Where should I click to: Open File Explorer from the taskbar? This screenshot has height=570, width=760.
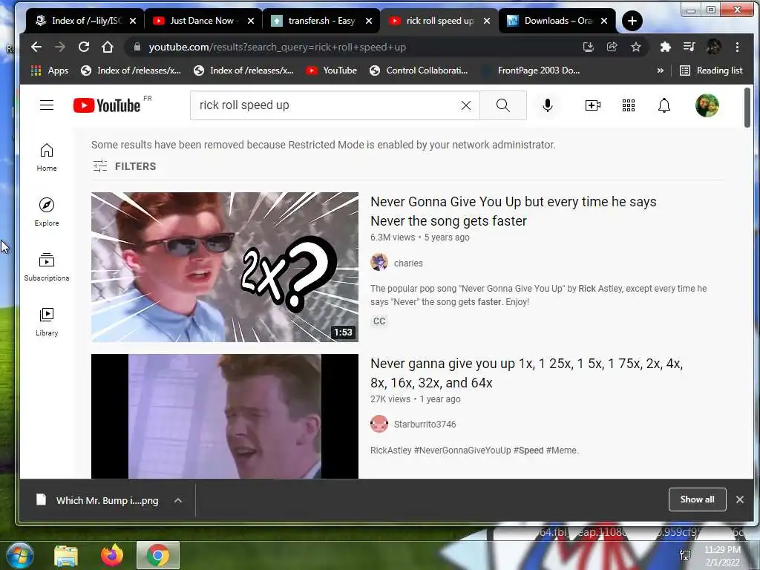click(66, 555)
